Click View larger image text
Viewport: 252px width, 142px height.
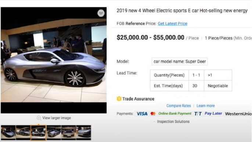point(57,118)
